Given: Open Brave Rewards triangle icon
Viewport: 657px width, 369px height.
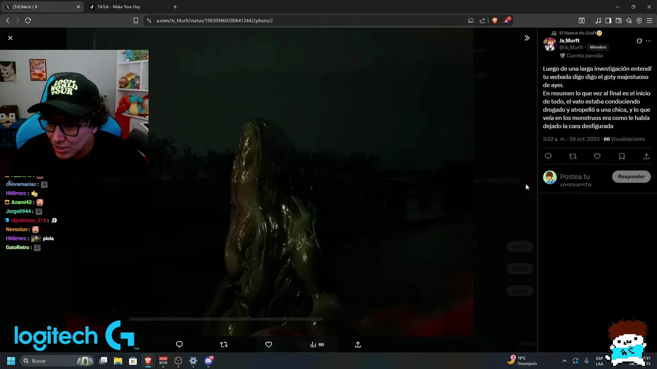Looking at the screenshot, I should (507, 20).
